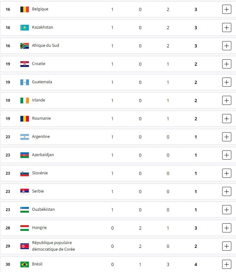Click the Ouzbékistan flag icon
Viewport: 236px width, 272px height.
pos(24,210)
